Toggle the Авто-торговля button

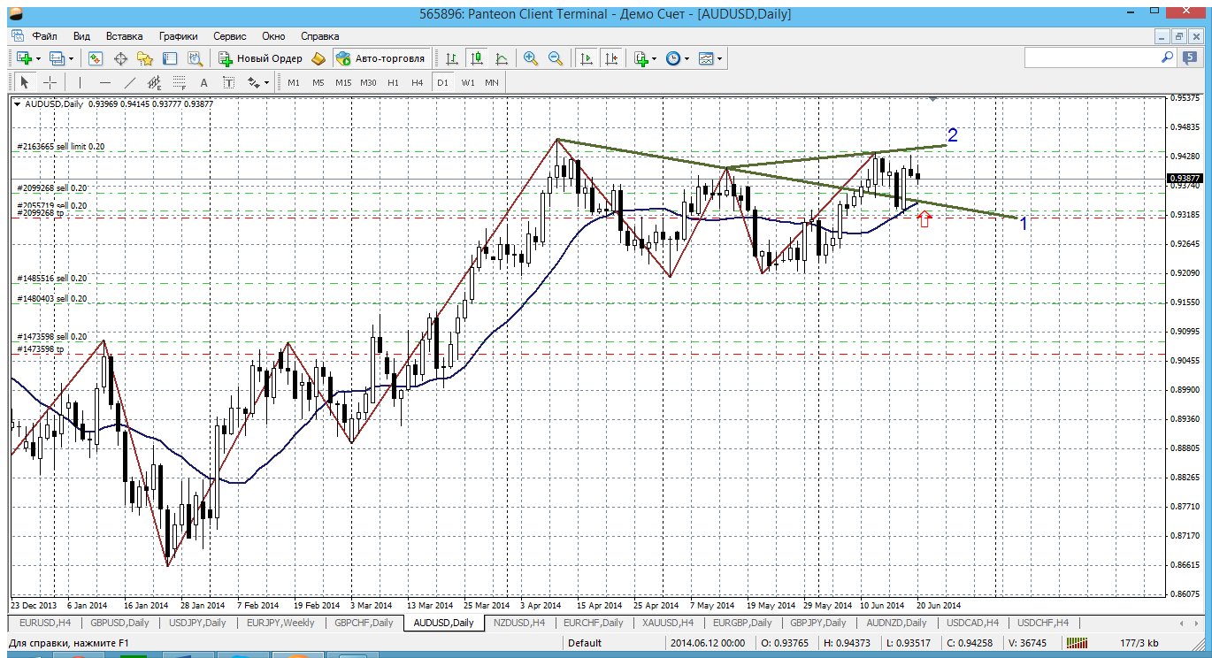point(381,58)
